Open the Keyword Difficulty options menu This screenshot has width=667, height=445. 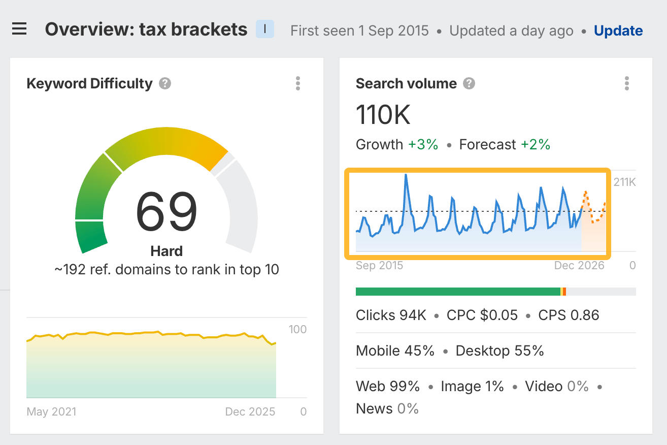[x=298, y=83]
